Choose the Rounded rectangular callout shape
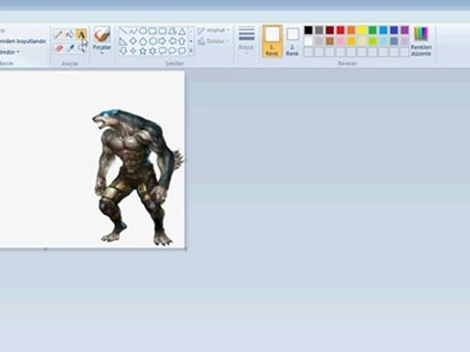The width and height of the screenshot is (470, 352). click(x=163, y=51)
